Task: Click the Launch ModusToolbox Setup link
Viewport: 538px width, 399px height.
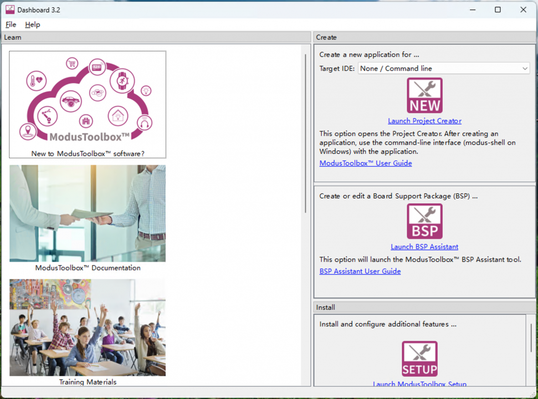Action: [x=419, y=384]
